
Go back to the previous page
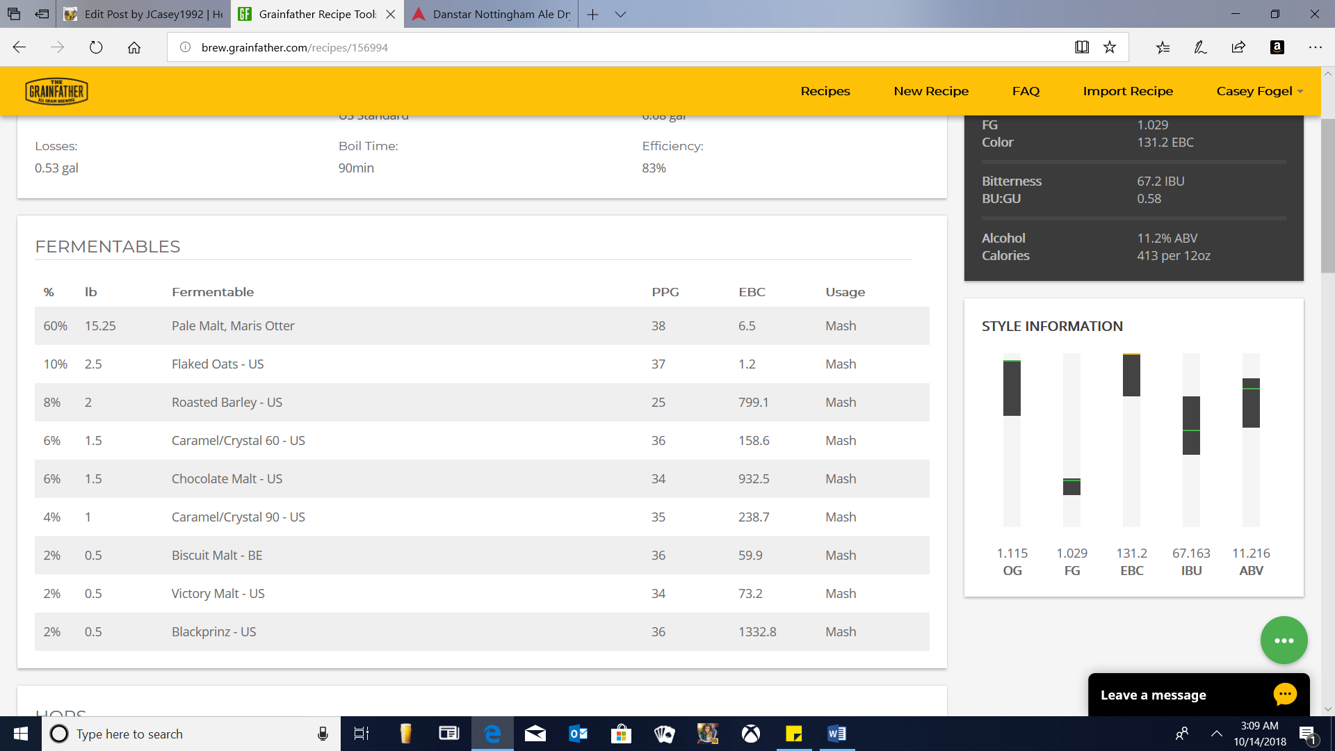click(19, 47)
